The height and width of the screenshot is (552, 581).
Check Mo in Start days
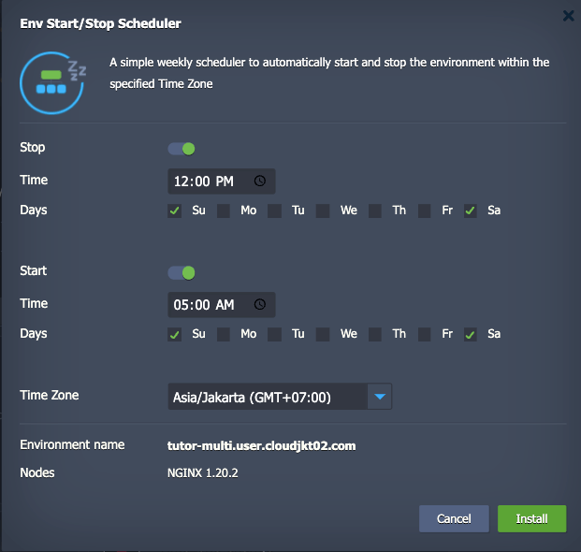224,335
